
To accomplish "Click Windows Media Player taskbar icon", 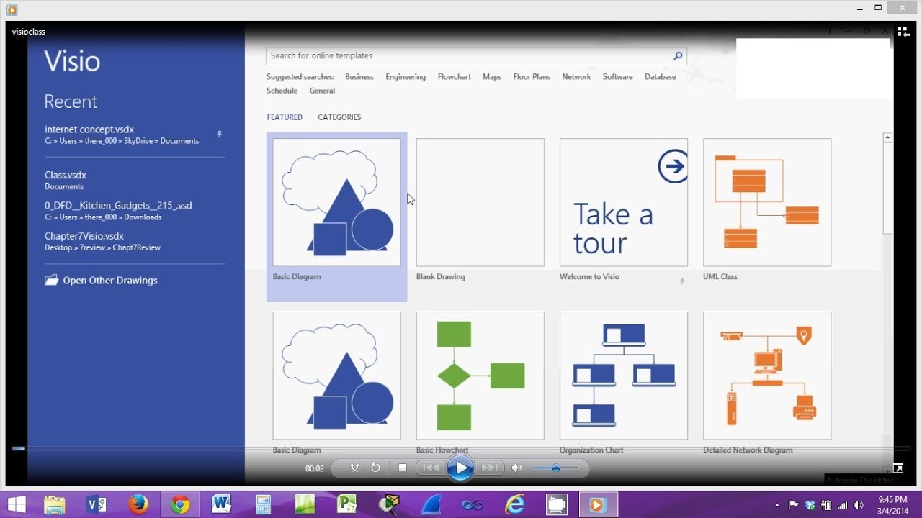I will [x=598, y=504].
